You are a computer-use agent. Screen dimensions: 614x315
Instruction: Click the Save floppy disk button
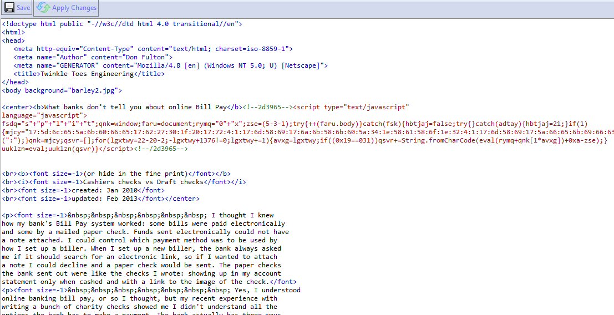point(17,8)
